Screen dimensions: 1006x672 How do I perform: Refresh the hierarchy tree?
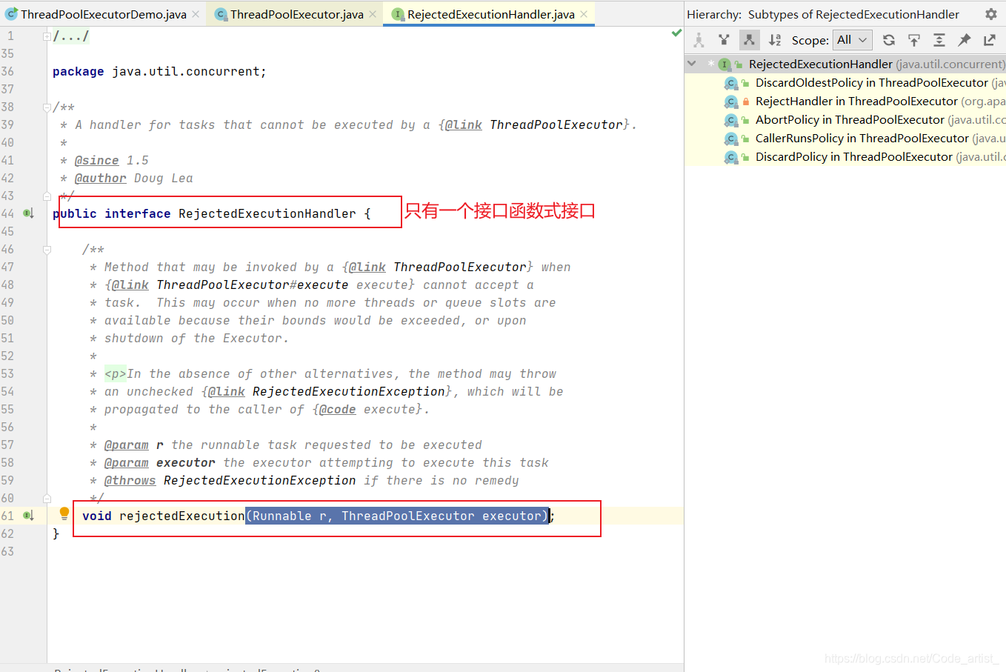click(889, 40)
